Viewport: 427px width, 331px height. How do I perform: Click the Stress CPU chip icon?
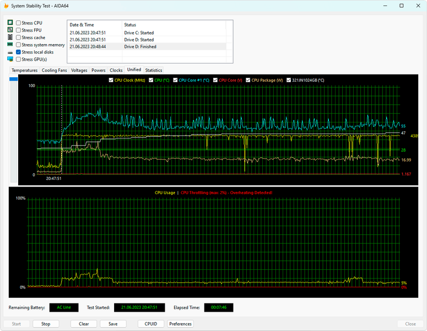(x=10, y=23)
